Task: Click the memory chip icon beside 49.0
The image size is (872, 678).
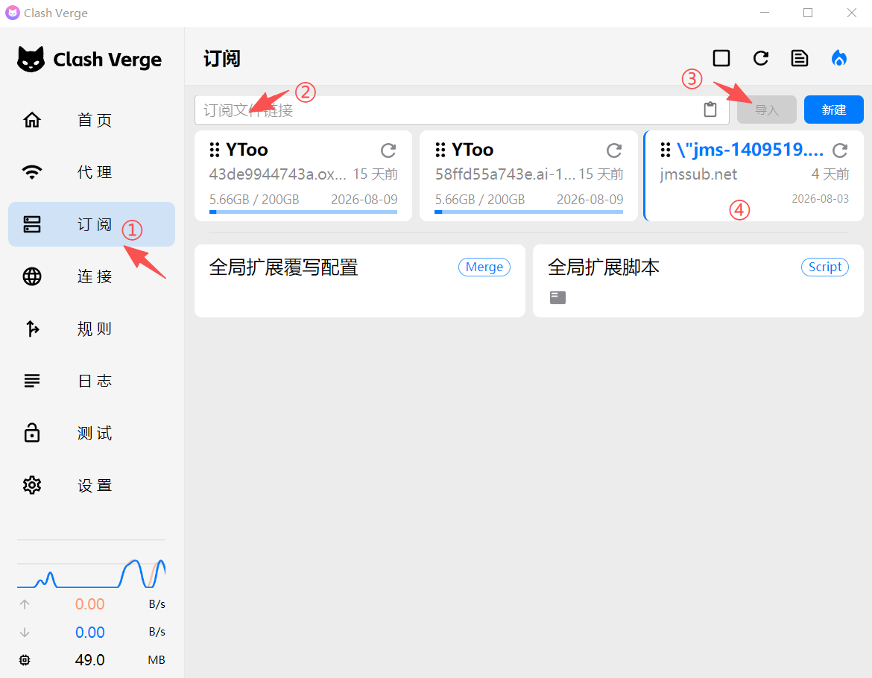Action: [25, 660]
